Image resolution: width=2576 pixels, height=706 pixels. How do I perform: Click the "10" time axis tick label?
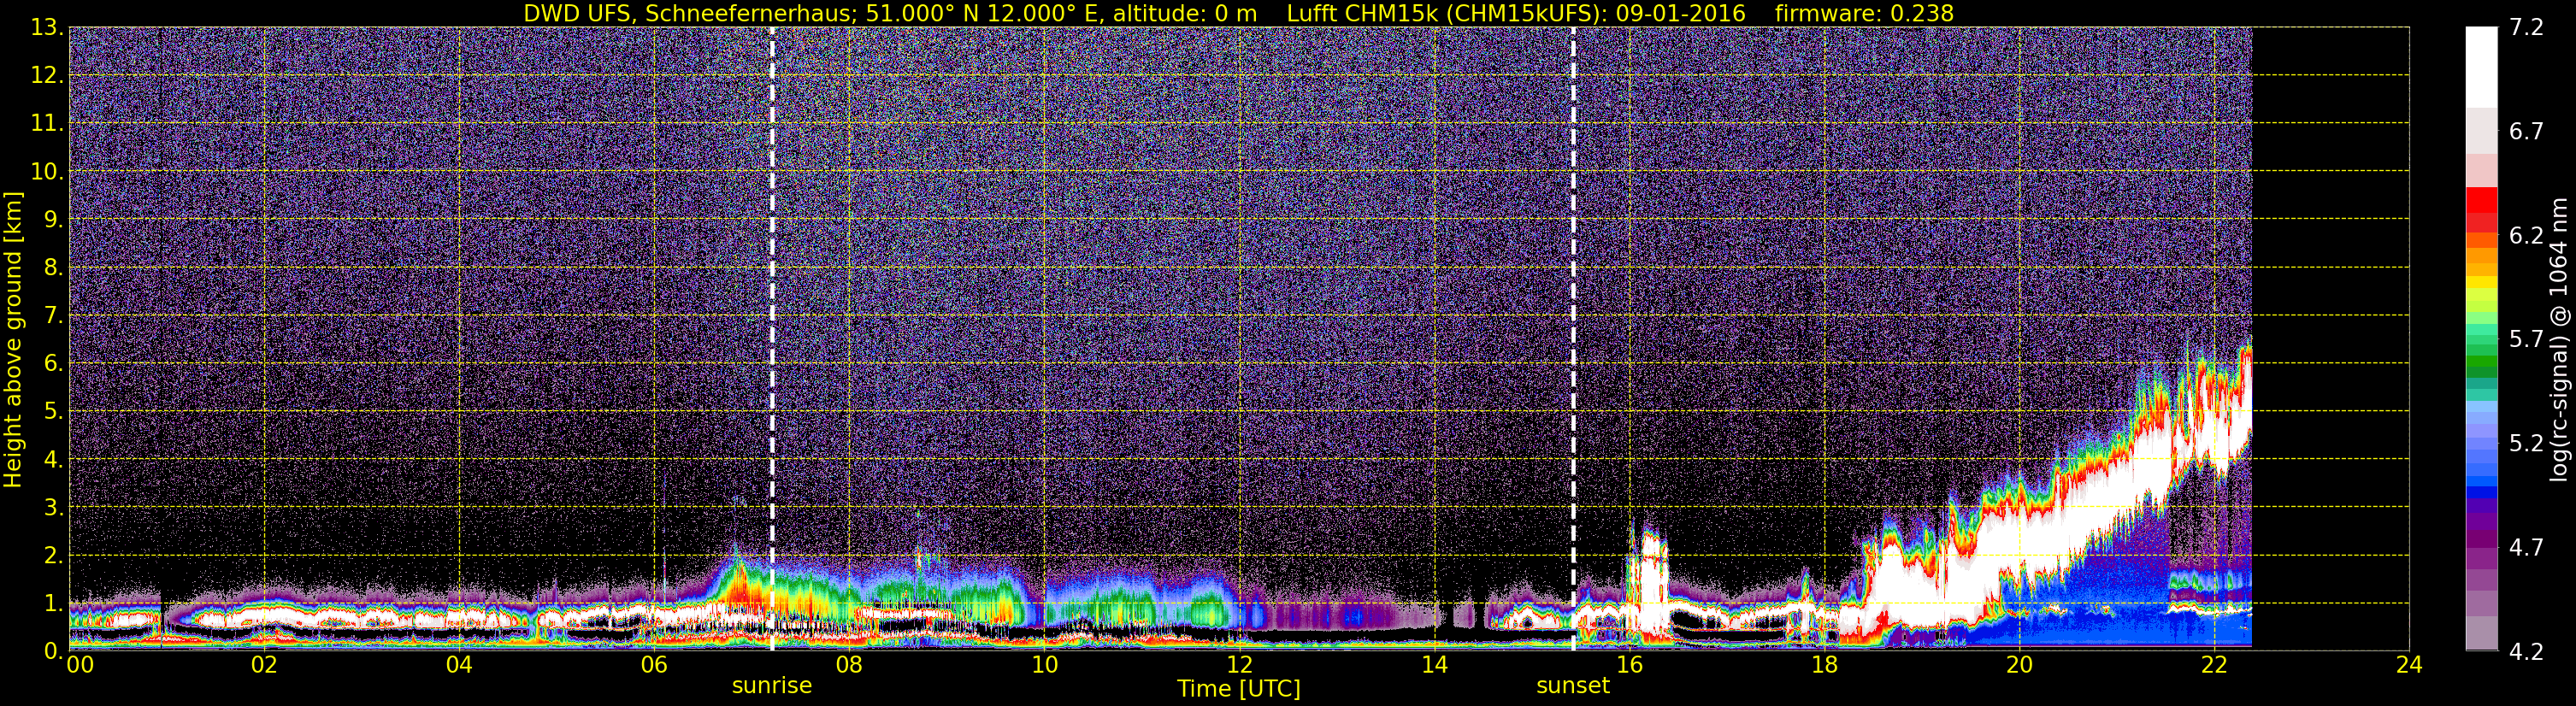coord(1044,666)
